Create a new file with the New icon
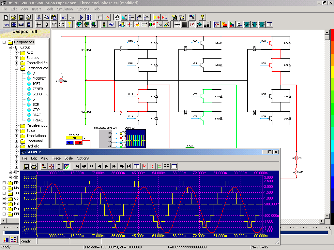This screenshot has height=250, width=334. pyautogui.click(x=6, y=17)
